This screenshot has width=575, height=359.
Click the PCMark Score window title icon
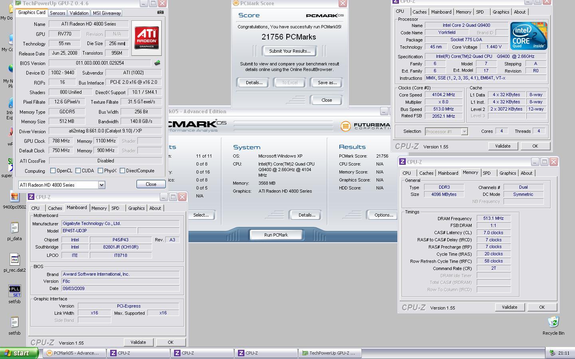coord(236,3)
